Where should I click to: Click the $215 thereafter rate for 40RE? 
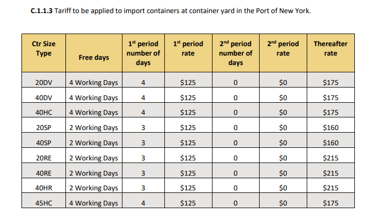tap(330, 173)
